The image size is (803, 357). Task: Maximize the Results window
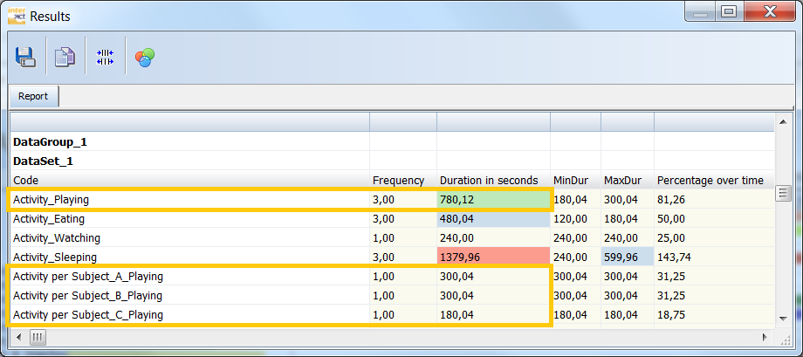tap(728, 12)
